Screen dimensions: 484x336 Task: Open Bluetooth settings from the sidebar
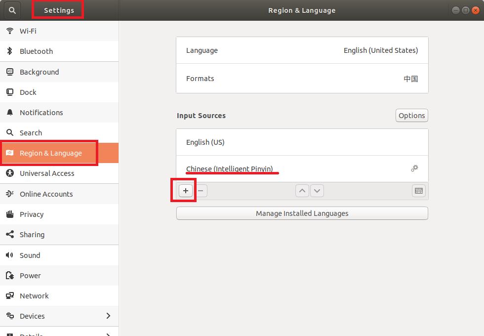coord(10,51)
